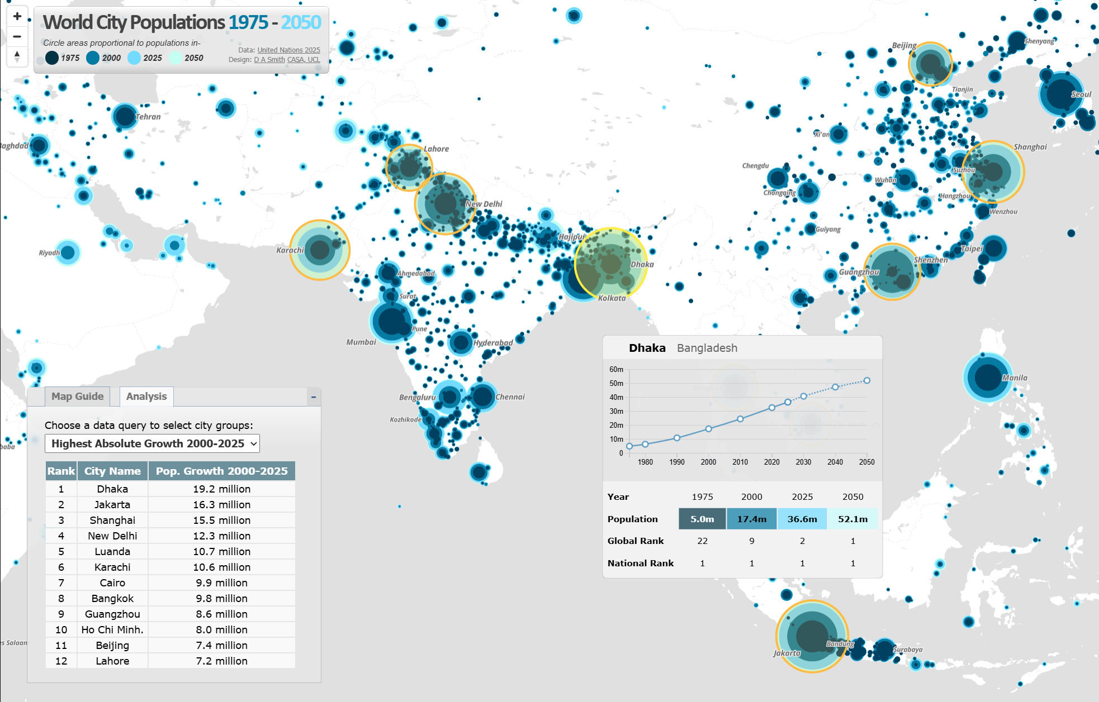The width and height of the screenshot is (1099, 702).
Task: Select the Karachi city circle on map
Action: pos(320,250)
